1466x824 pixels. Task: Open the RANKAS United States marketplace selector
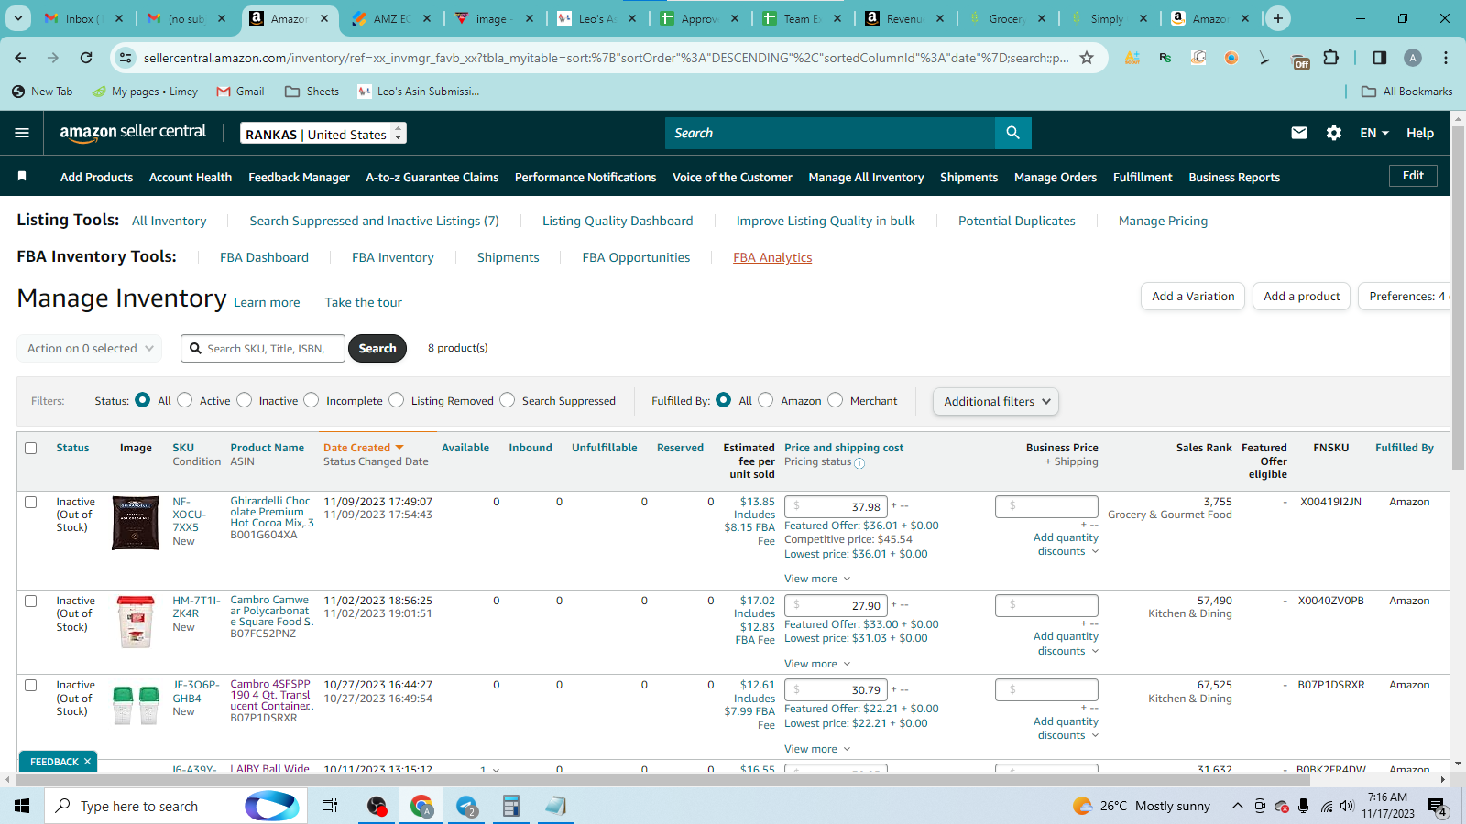click(323, 134)
